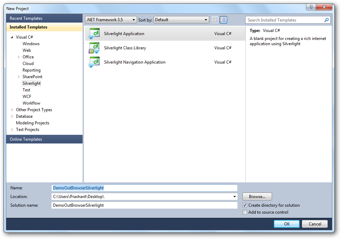Click the Silverlight Navigation Application template icon

tap(94, 62)
